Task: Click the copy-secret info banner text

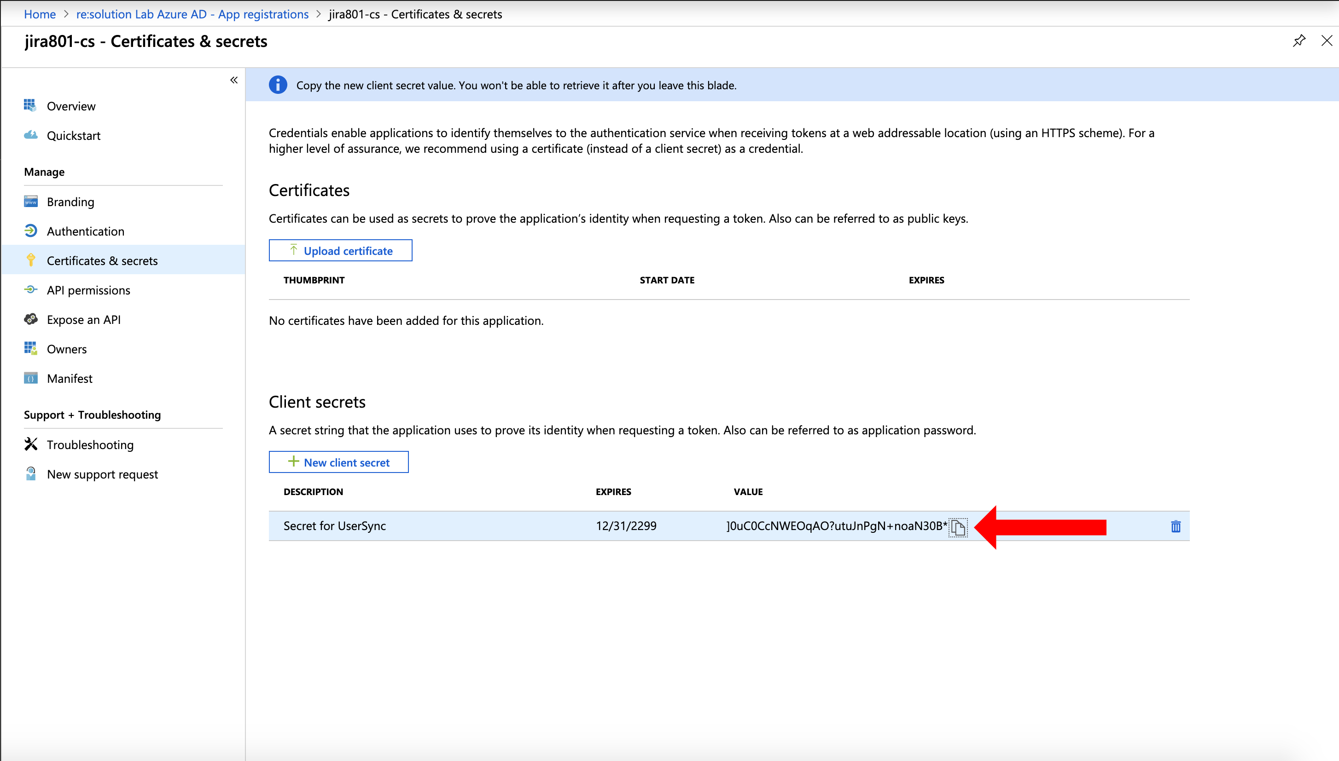Action: point(516,85)
